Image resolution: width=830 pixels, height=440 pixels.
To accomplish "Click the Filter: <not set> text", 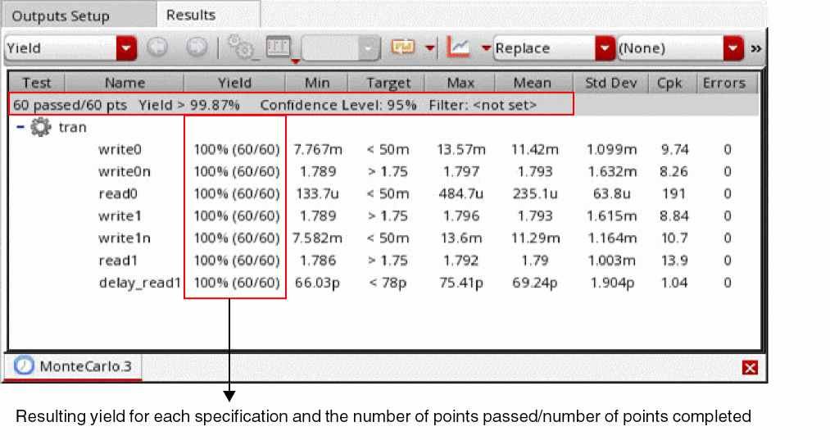I will (483, 105).
